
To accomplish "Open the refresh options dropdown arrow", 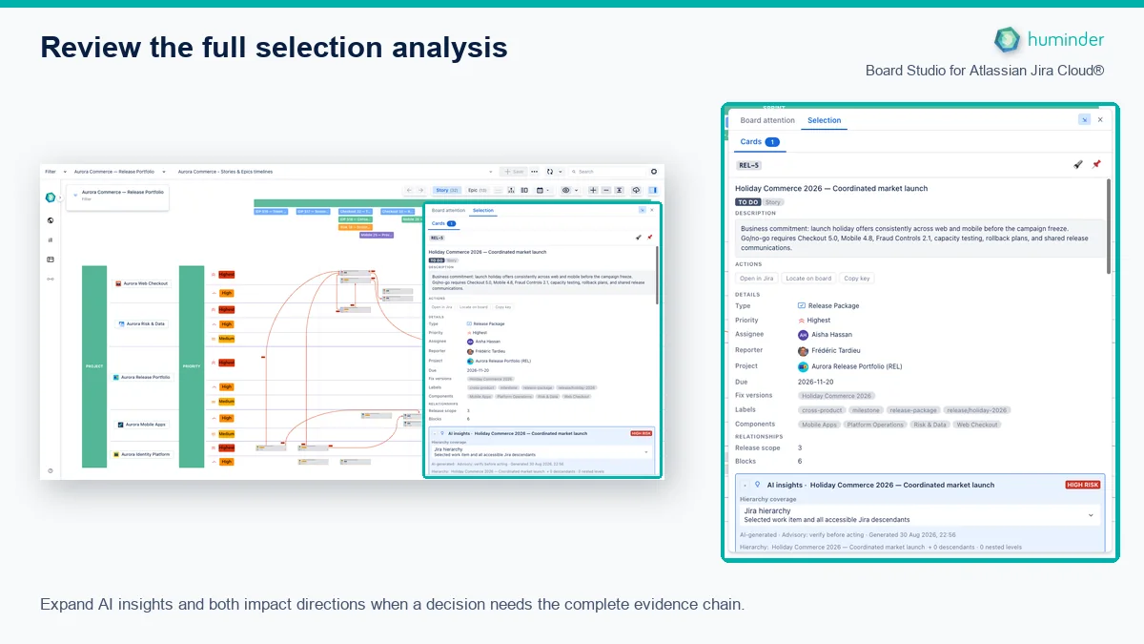I will [561, 172].
